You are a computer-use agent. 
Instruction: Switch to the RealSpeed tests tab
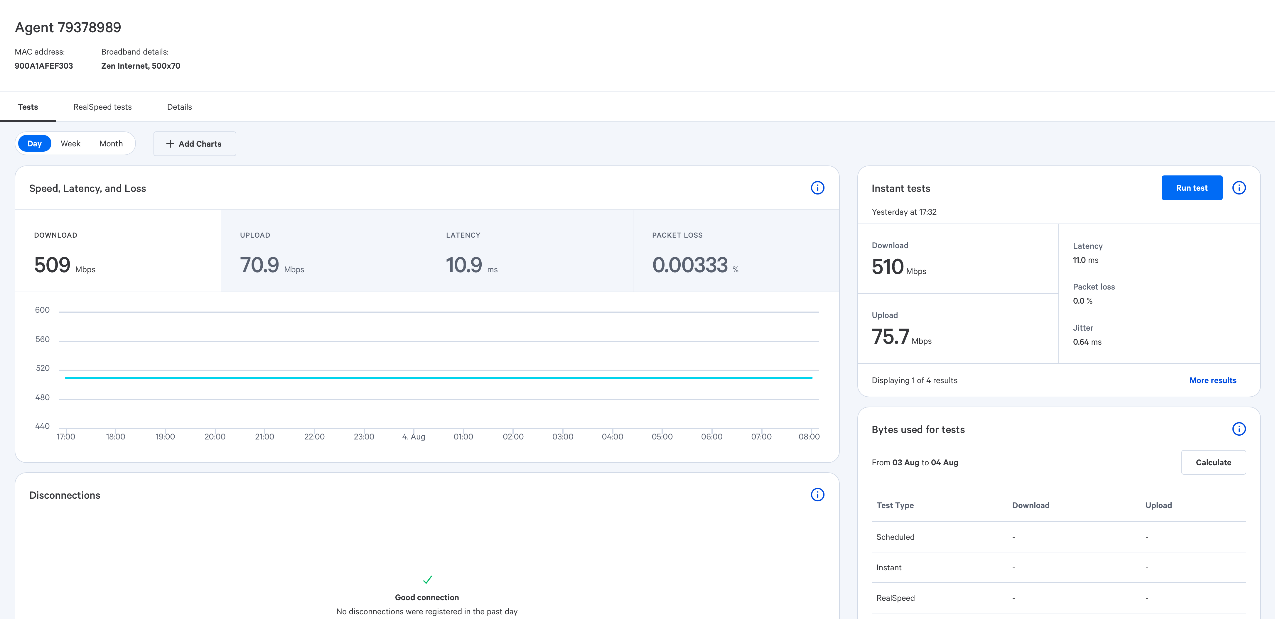point(102,107)
